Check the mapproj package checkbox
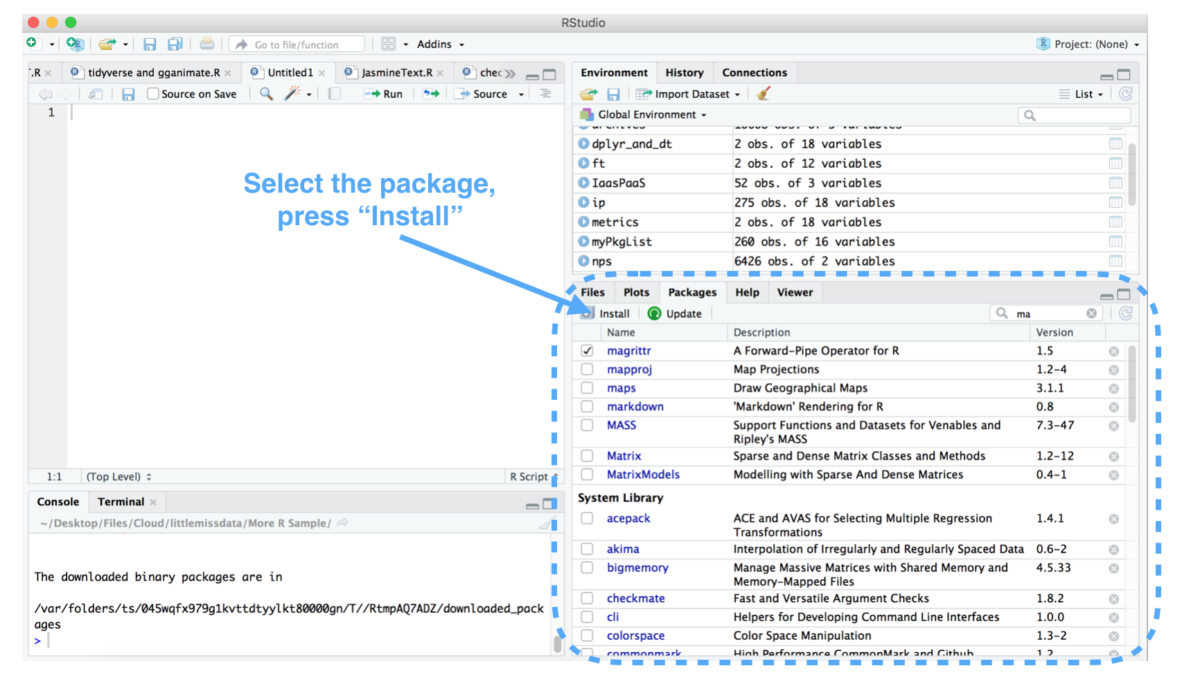Viewport: 1182px width, 675px height. (587, 369)
